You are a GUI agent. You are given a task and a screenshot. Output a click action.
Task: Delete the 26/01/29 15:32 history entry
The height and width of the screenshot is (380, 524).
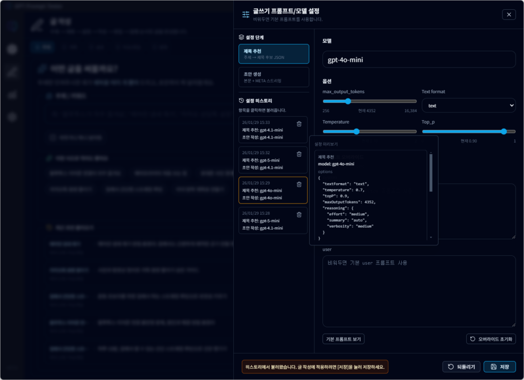299,154
